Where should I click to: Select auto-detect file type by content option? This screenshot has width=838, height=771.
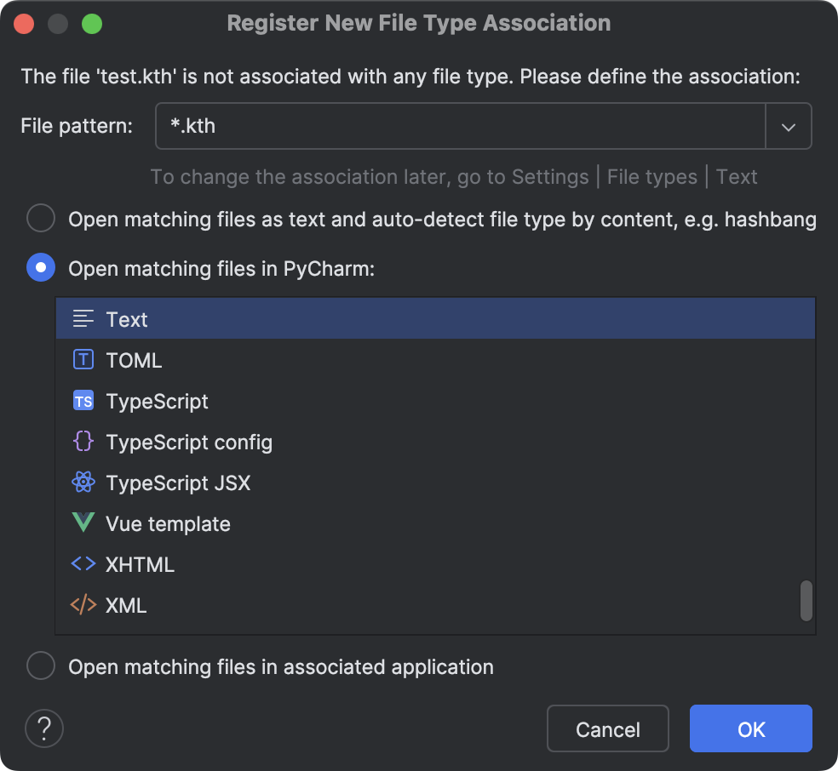click(41, 218)
